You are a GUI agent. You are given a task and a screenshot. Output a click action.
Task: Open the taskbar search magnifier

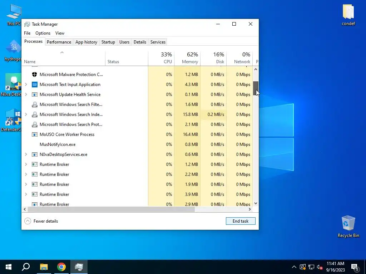pyautogui.click(x=26, y=267)
